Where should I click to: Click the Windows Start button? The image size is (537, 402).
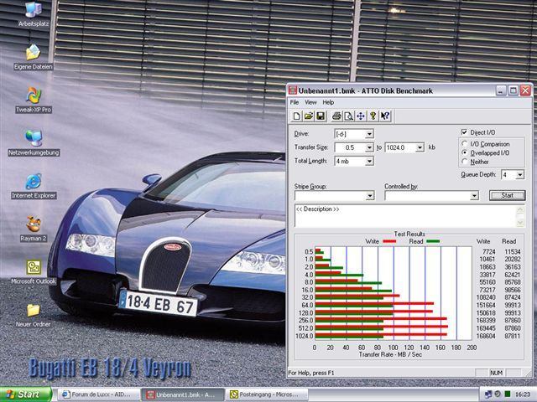[25, 394]
